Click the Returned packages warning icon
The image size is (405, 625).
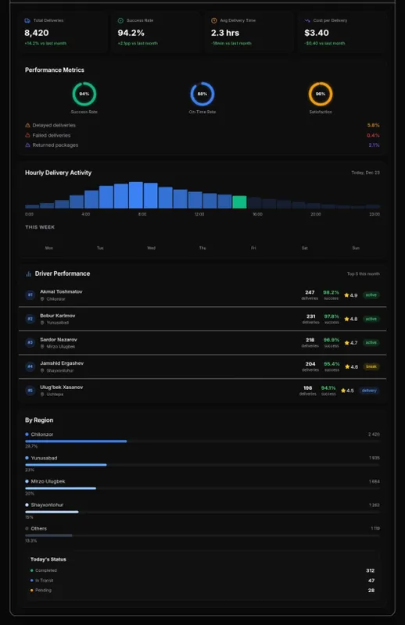coord(27,145)
